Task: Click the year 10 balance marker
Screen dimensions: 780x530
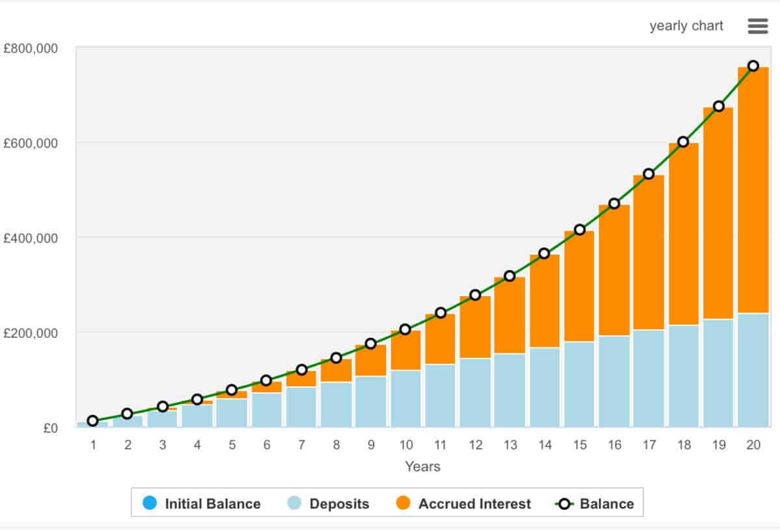Action: point(406,329)
